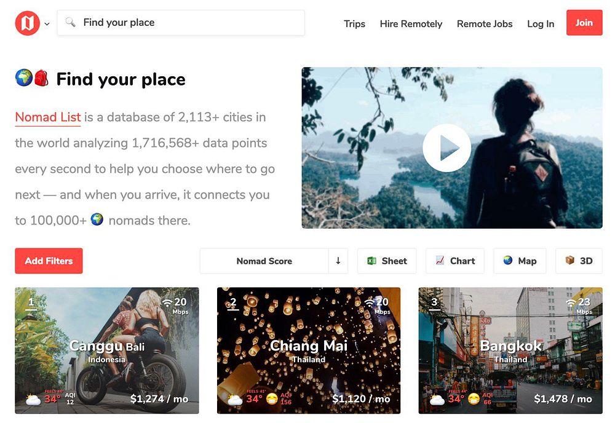This screenshot has width=615, height=423.
Task: Open the Chiang Mai city card
Action: coord(309,350)
